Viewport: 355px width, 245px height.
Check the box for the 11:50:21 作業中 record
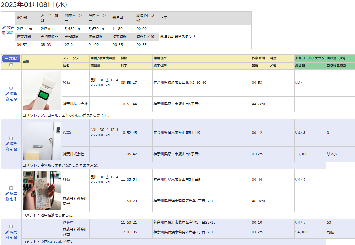(11, 226)
